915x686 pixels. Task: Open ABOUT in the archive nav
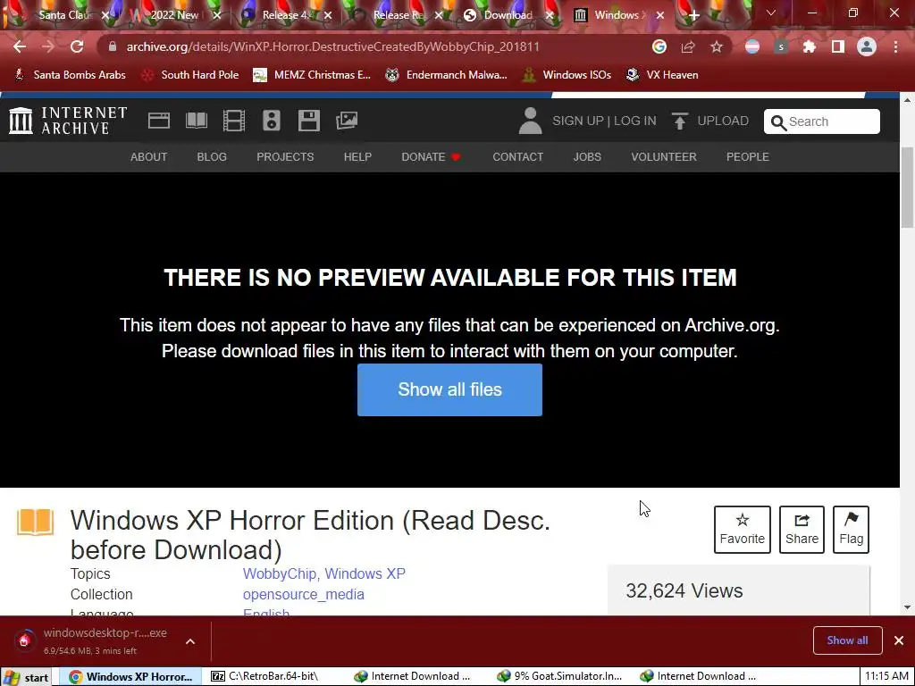149,157
